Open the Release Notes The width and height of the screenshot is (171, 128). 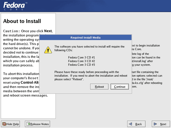[37, 124]
